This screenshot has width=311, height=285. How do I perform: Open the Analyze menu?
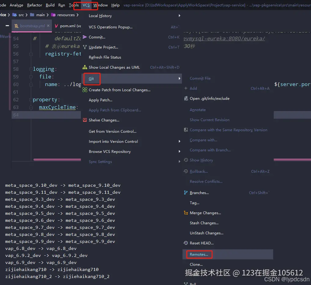pos(16,5)
